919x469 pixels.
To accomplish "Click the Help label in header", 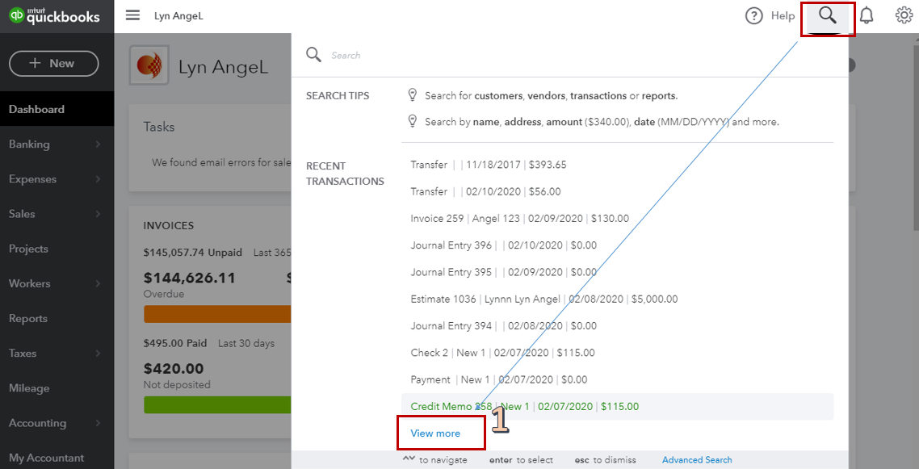I will point(783,16).
